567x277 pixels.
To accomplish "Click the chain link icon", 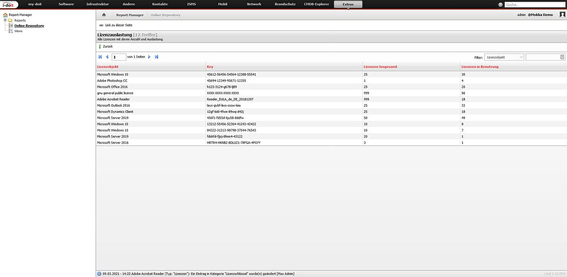I will pyautogui.click(x=101, y=25).
